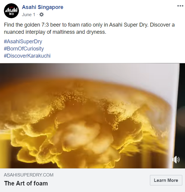Image resolution: width=185 pixels, height=192 pixels.
Task: Unmute the video with the speaker icon
Action: click(x=176, y=159)
